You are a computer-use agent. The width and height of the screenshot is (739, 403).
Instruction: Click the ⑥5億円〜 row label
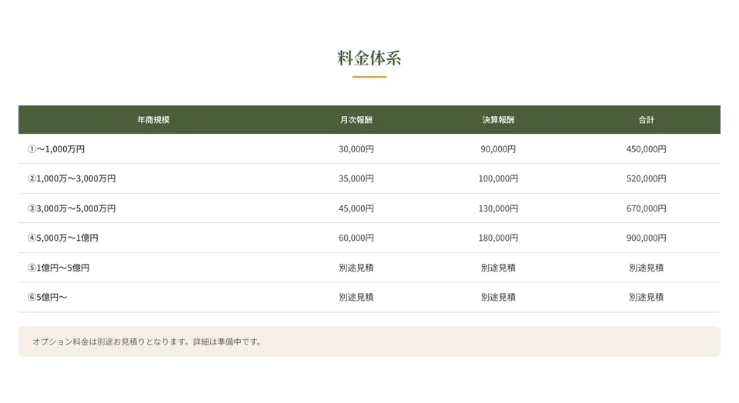pyautogui.click(x=47, y=298)
